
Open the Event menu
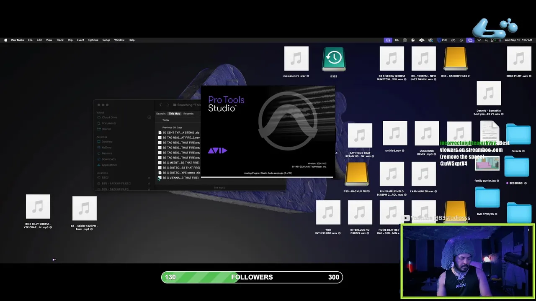pyautogui.click(x=80, y=40)
